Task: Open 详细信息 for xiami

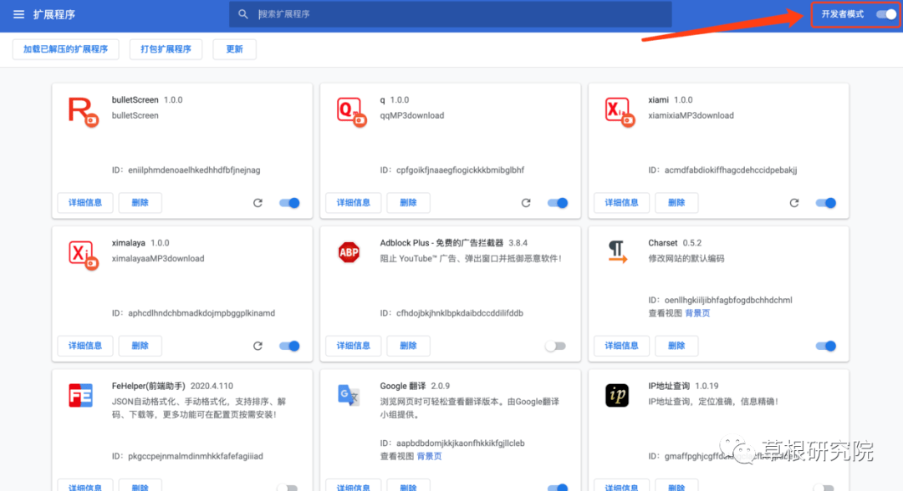Action: (621, 203)
